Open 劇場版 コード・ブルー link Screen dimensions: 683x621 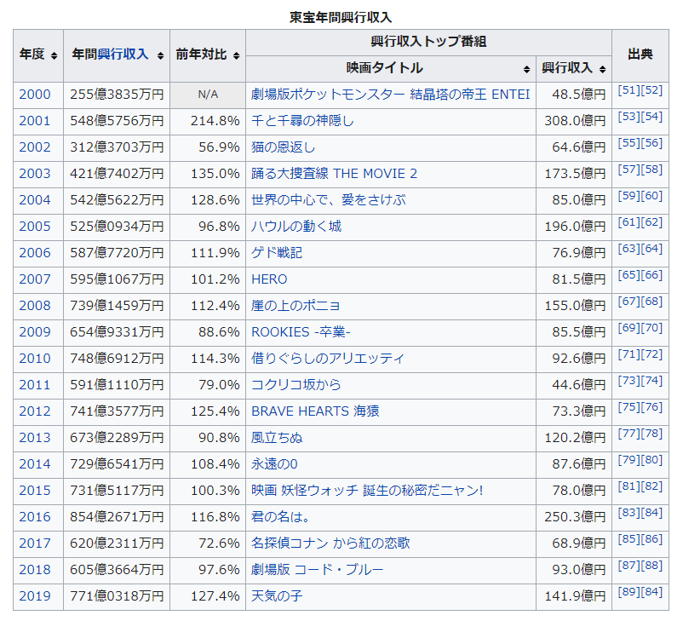point(317,570)
